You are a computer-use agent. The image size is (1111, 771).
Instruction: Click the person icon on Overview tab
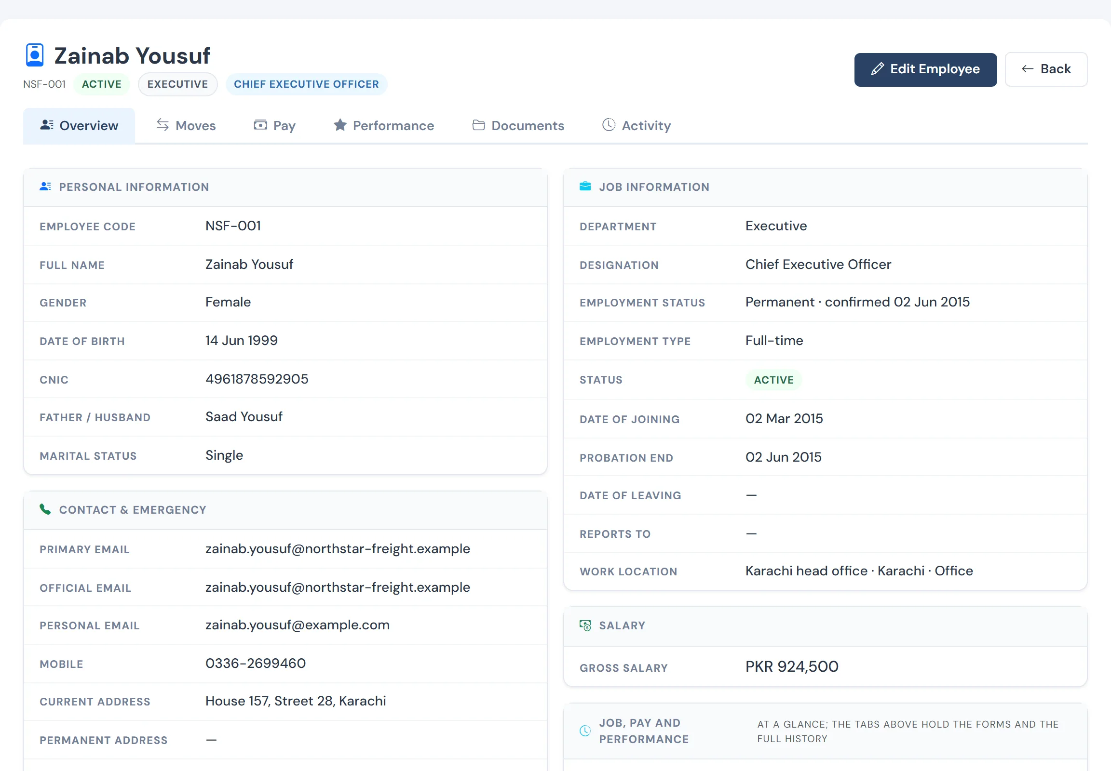(47, 125)
